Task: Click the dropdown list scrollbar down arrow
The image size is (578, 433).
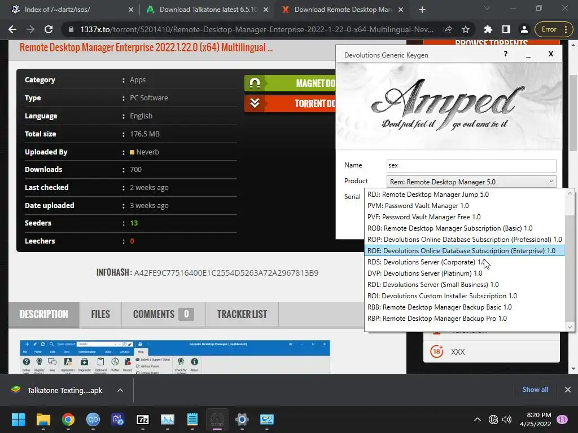Action: pyautogui.click(x=570, y=326)
